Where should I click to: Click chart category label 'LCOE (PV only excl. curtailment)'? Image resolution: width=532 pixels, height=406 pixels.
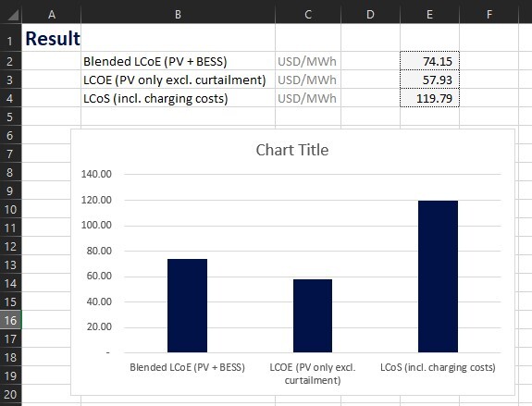(x=313, y=374)
